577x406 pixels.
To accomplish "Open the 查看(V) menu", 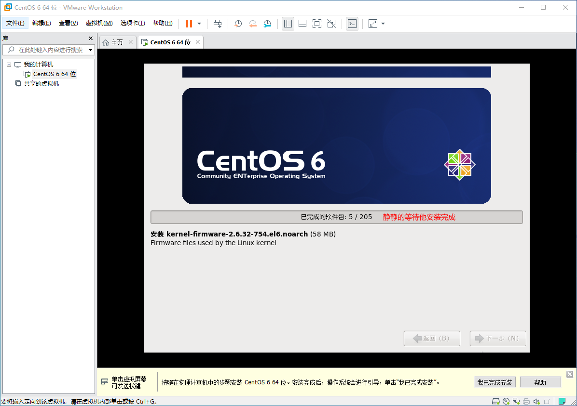I will [68, 23].
